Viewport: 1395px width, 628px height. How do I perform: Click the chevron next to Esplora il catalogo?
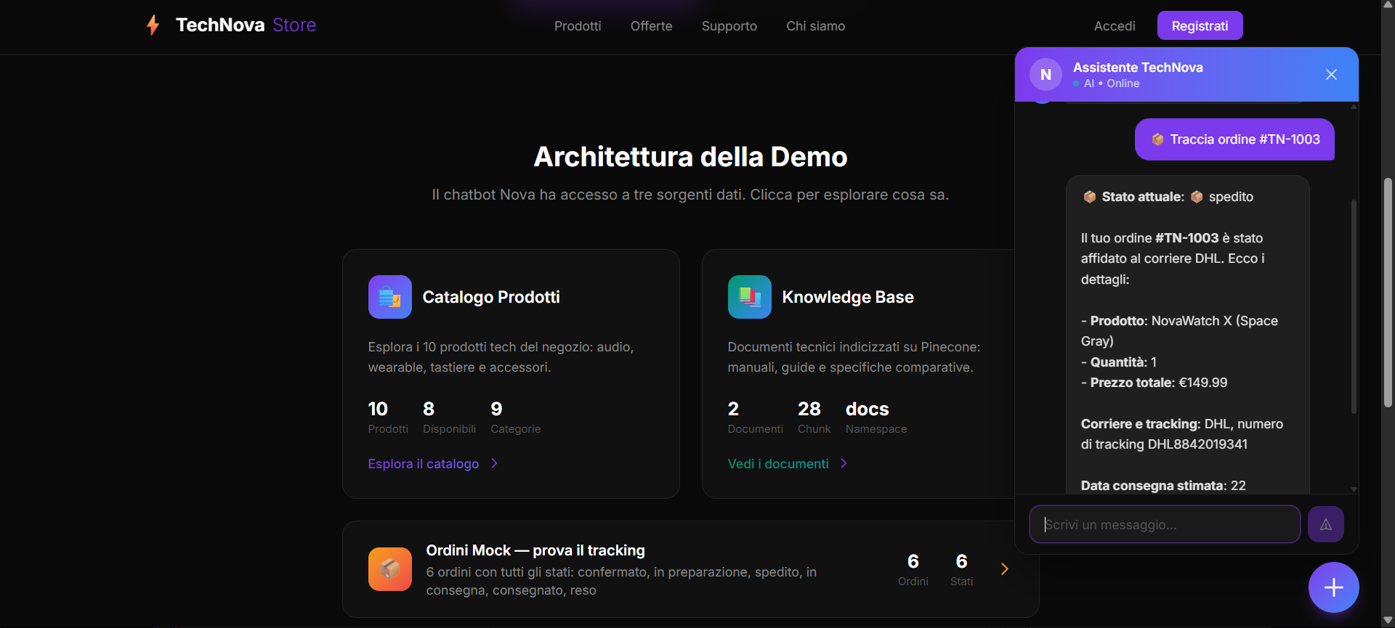(x=494, y=463)
